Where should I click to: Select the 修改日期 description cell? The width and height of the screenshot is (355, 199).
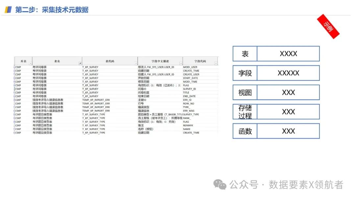tap(160, 82)
